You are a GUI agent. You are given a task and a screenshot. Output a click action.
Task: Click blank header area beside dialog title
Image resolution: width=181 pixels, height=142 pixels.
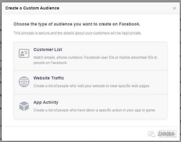coord(115,8)
